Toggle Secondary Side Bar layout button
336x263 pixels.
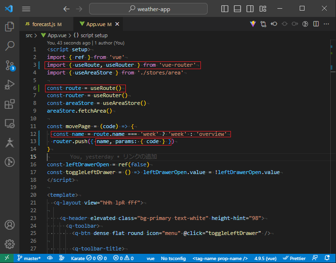250,9
